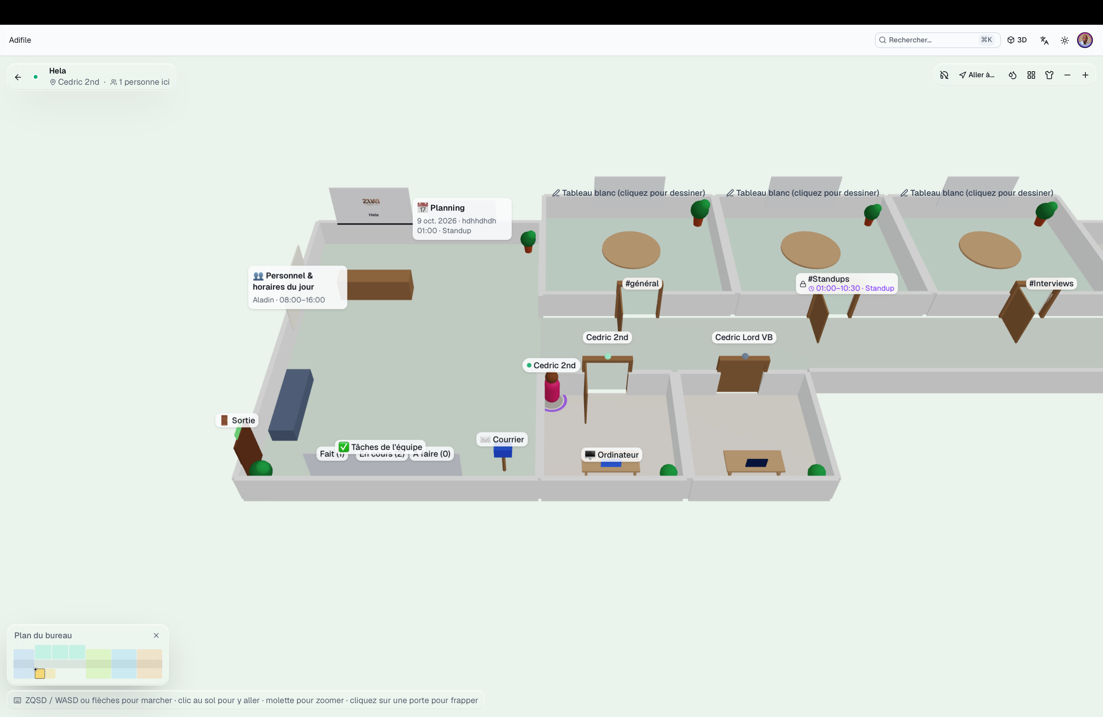Open the Planning calendar card
Image resolution: width=1103 pixels, height=717 pixels.
(x=462, y=219)
